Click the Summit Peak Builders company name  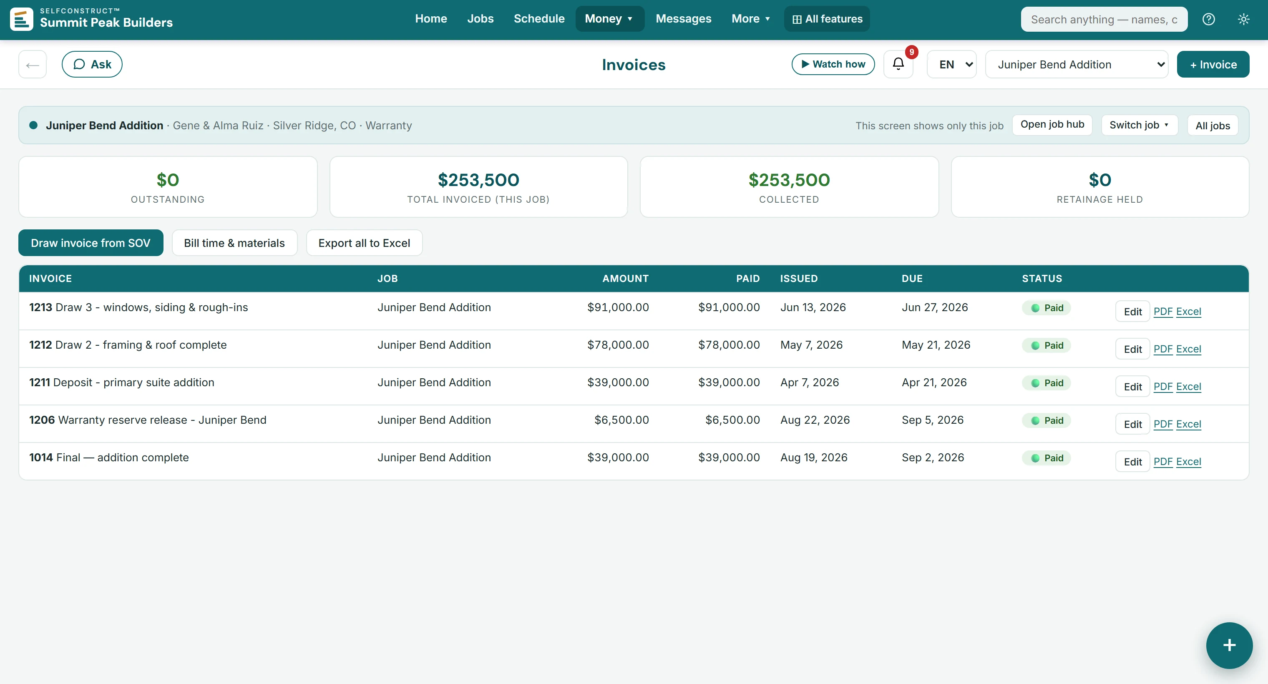106,23
